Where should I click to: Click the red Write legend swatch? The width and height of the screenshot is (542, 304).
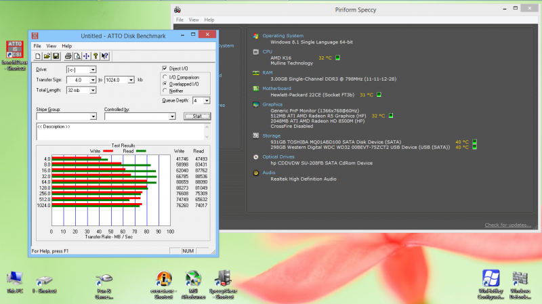(108, 152)
